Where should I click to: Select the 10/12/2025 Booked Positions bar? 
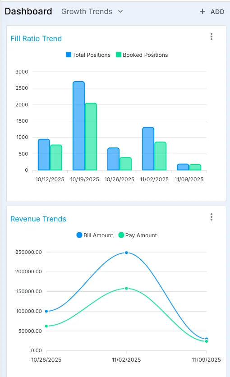coord(56,157)
